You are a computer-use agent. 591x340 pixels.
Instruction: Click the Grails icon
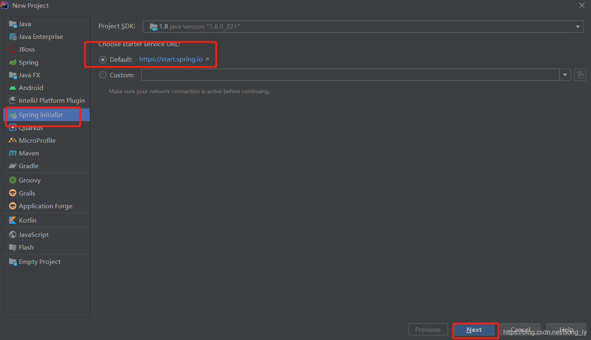pyautogui.click(x=12, y=193)
